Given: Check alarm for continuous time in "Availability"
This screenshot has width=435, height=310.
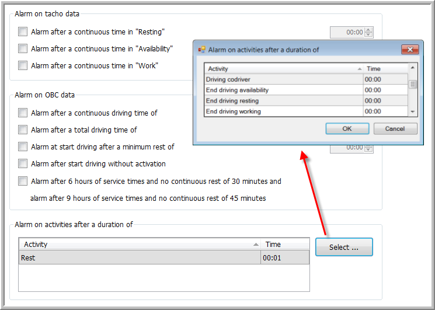Looking at the screenshot, I should pos(23,49).
